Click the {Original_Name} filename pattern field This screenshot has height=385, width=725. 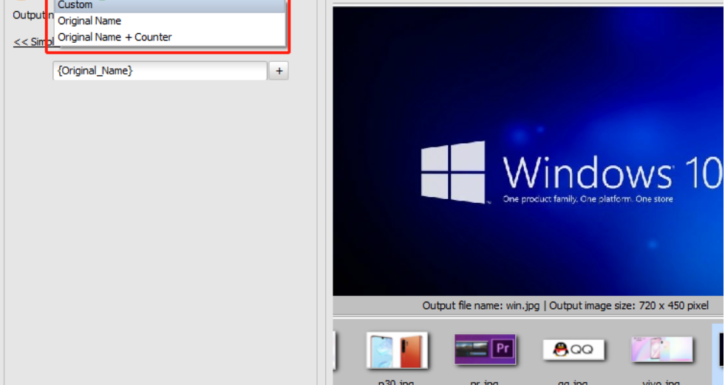pyautogui.click(x=160, y=71)
